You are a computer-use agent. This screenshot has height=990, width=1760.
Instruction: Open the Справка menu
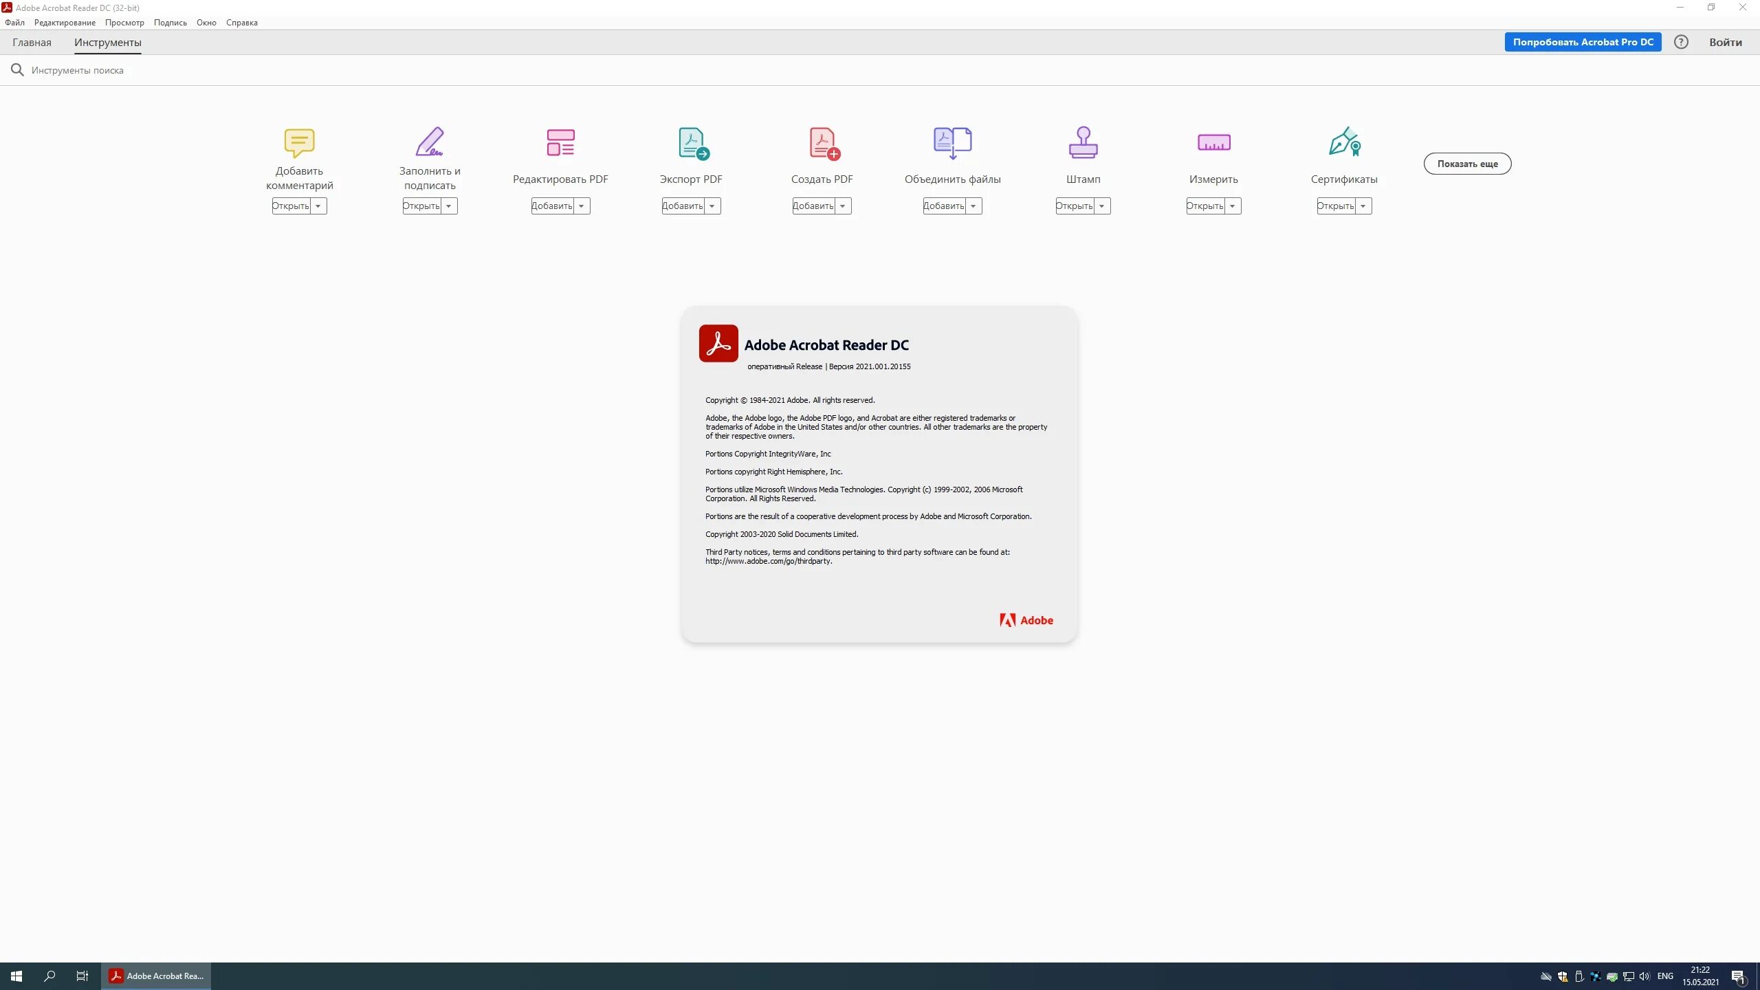coord(241,23)
